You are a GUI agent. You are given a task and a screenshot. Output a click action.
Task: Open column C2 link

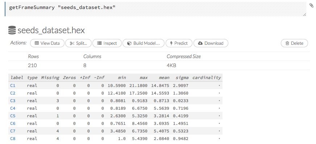coord(13,93)
